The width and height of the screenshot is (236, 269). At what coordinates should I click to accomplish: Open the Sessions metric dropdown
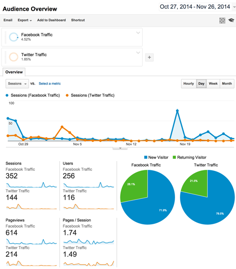click(x=17, y=84)
